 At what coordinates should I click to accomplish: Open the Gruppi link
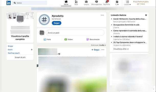pyautogui.click(x=10, y=46)
